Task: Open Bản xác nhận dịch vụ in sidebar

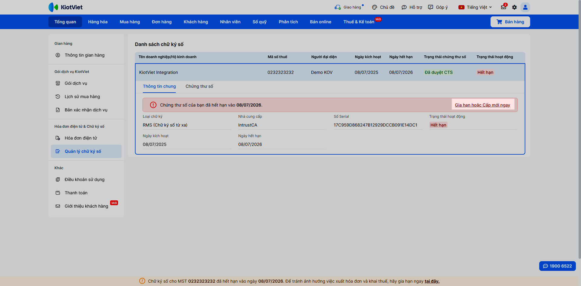Action: coord(86,110)
